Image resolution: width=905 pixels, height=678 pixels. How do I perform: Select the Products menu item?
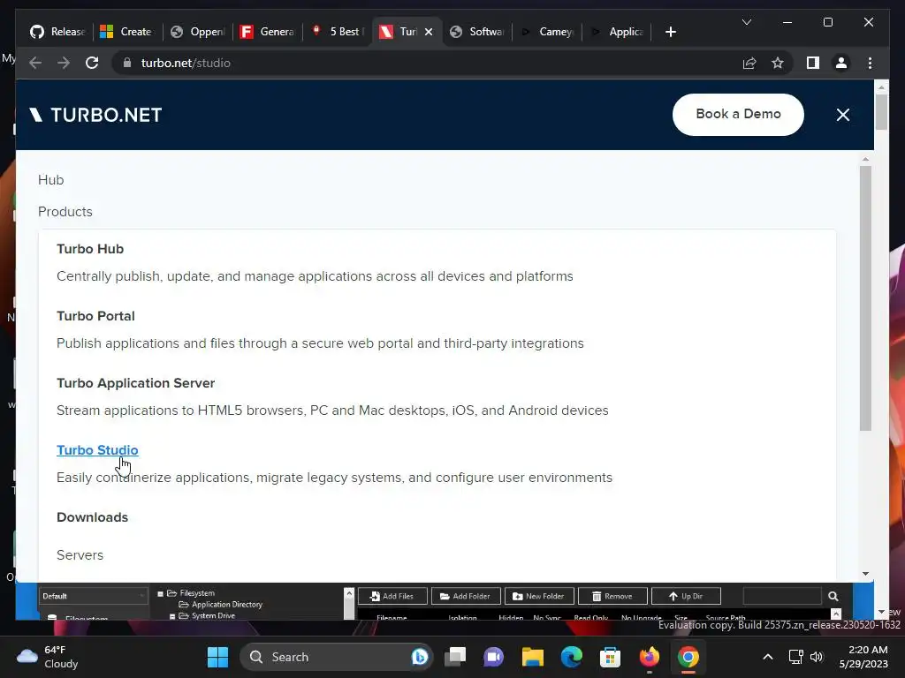pyautogui.click(x=65, y=212)
